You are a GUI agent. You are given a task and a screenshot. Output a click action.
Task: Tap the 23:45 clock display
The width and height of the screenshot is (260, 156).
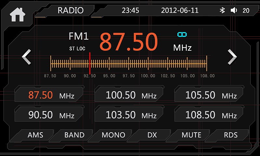coord(130,10)
